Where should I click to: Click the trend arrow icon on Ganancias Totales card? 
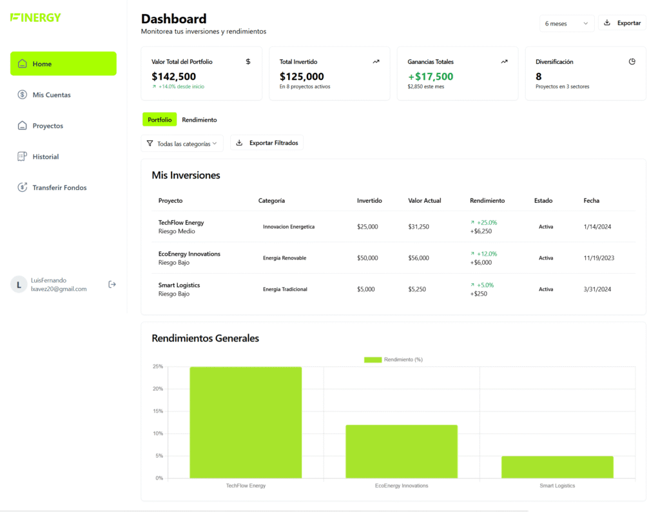click(504, 62)
